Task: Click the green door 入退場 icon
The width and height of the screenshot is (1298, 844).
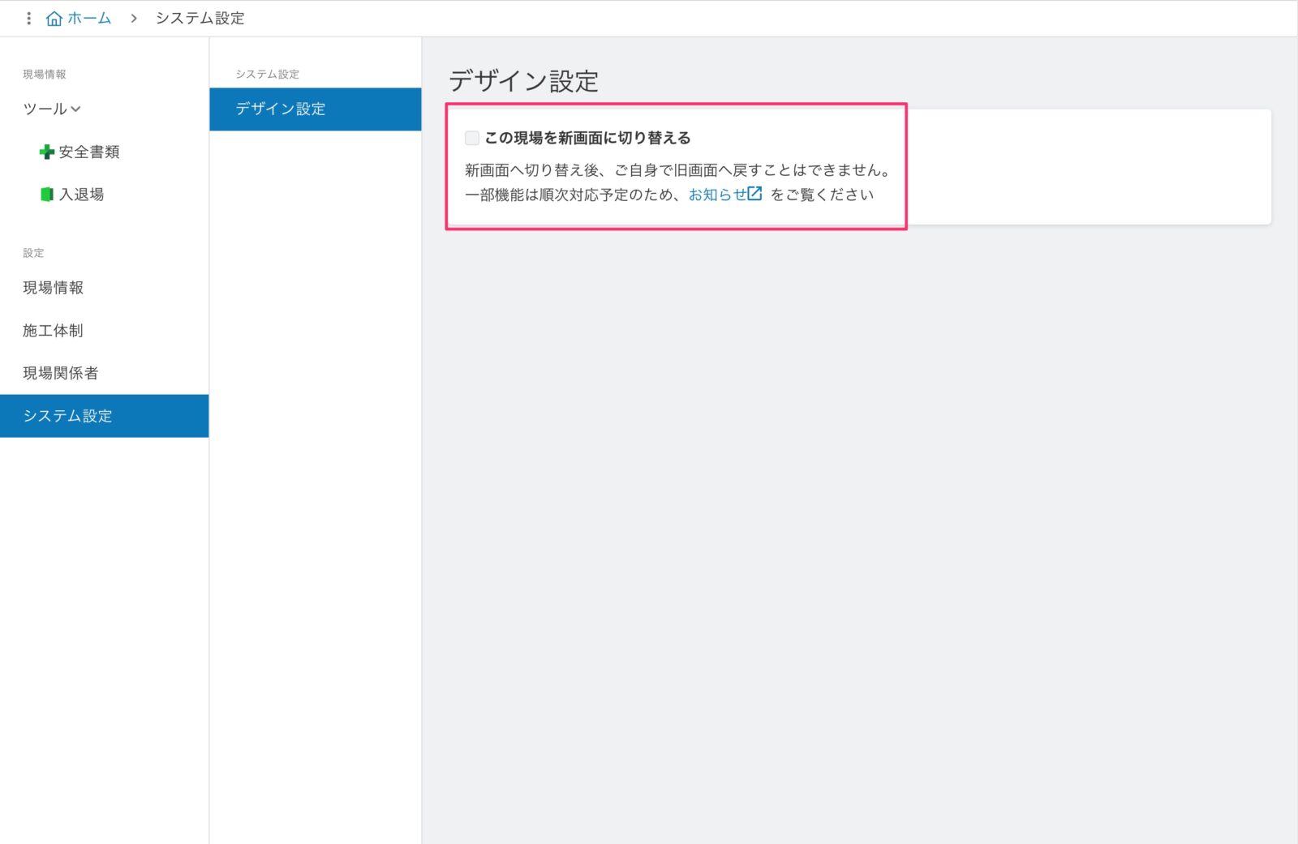Action: coord(47,195)
